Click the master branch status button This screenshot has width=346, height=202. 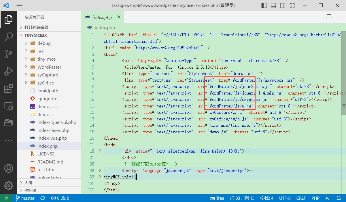pos(25,198)
